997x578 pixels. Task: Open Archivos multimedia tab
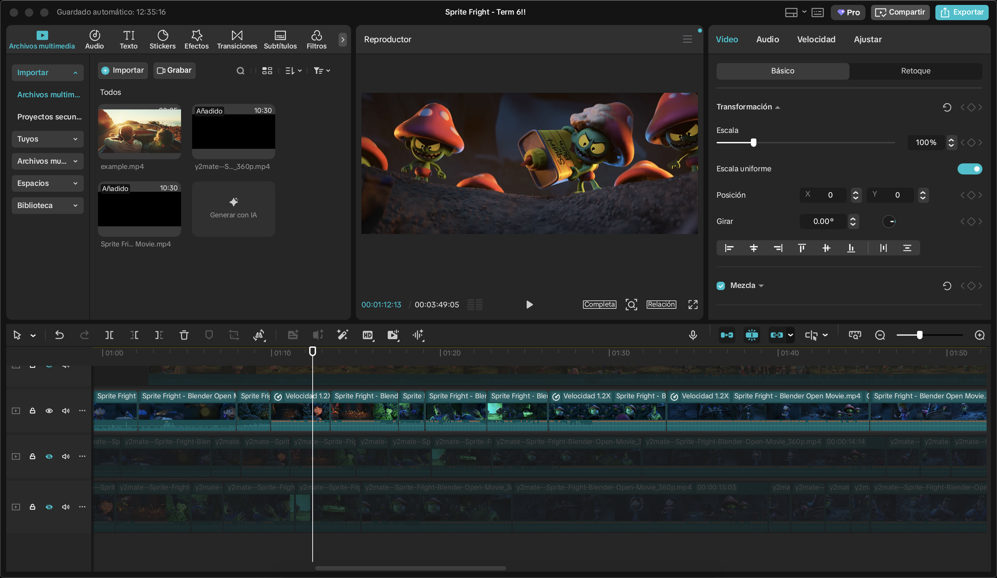coord(42,39)
